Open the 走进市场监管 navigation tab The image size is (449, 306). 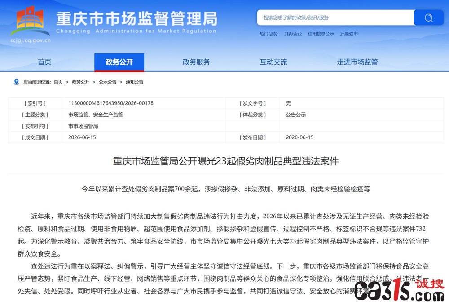click(x=357, y=62)
